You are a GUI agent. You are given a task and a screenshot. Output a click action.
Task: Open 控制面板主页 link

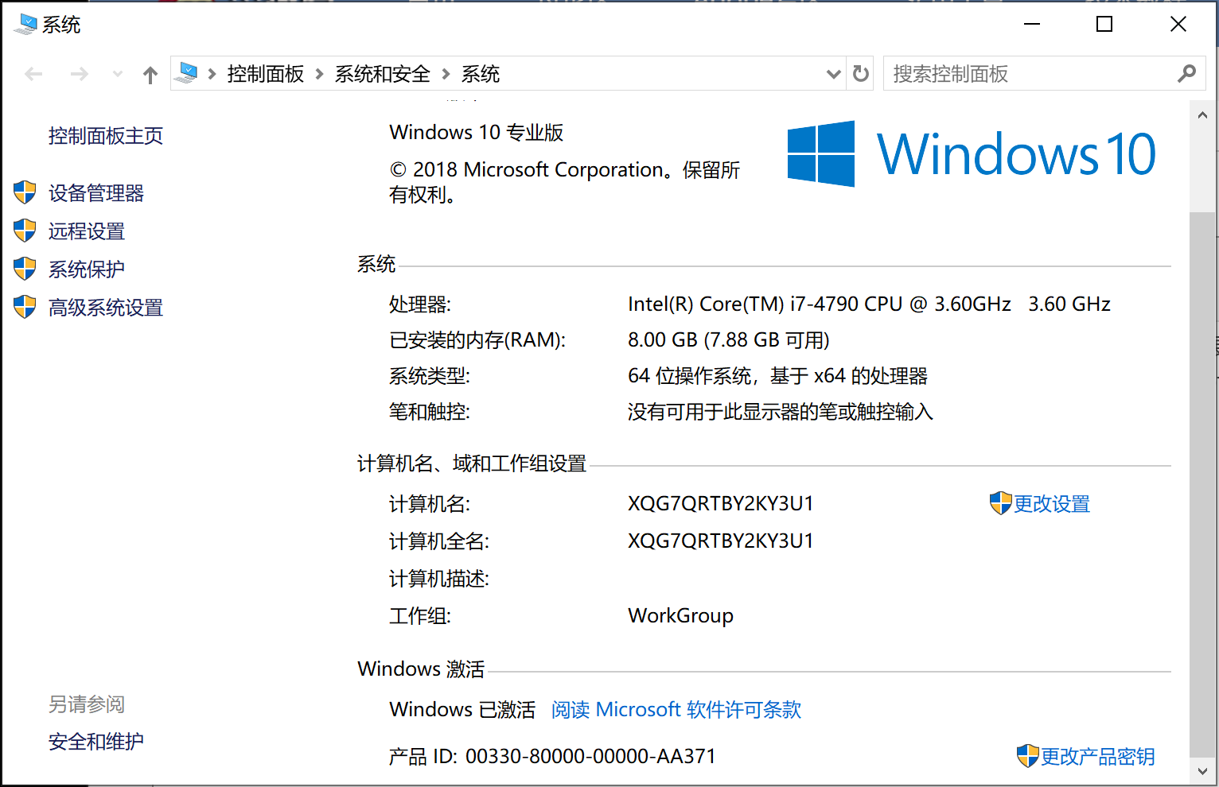click(106, 136)
